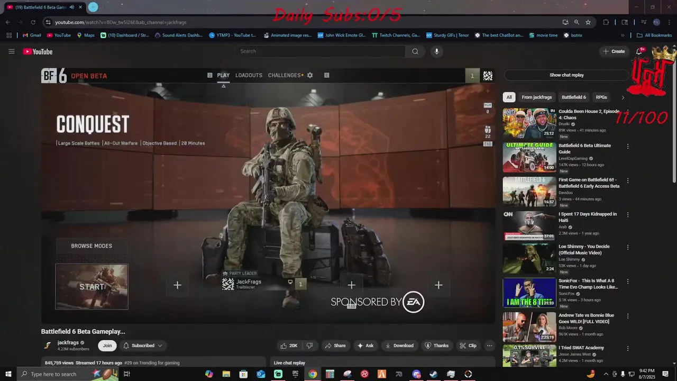Show hidden system tray icons
Screen dimensions: 677x381
click(x=606, y=374)
